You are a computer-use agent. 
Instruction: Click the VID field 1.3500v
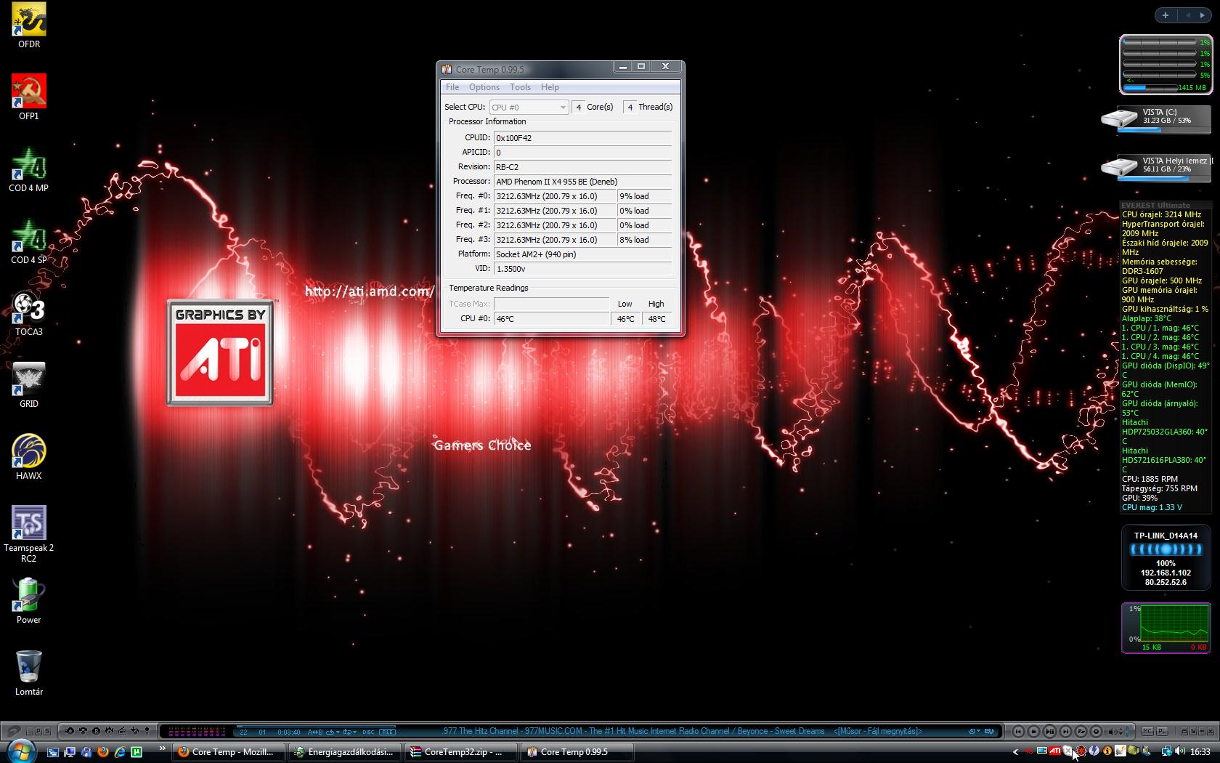pos(582,269)
